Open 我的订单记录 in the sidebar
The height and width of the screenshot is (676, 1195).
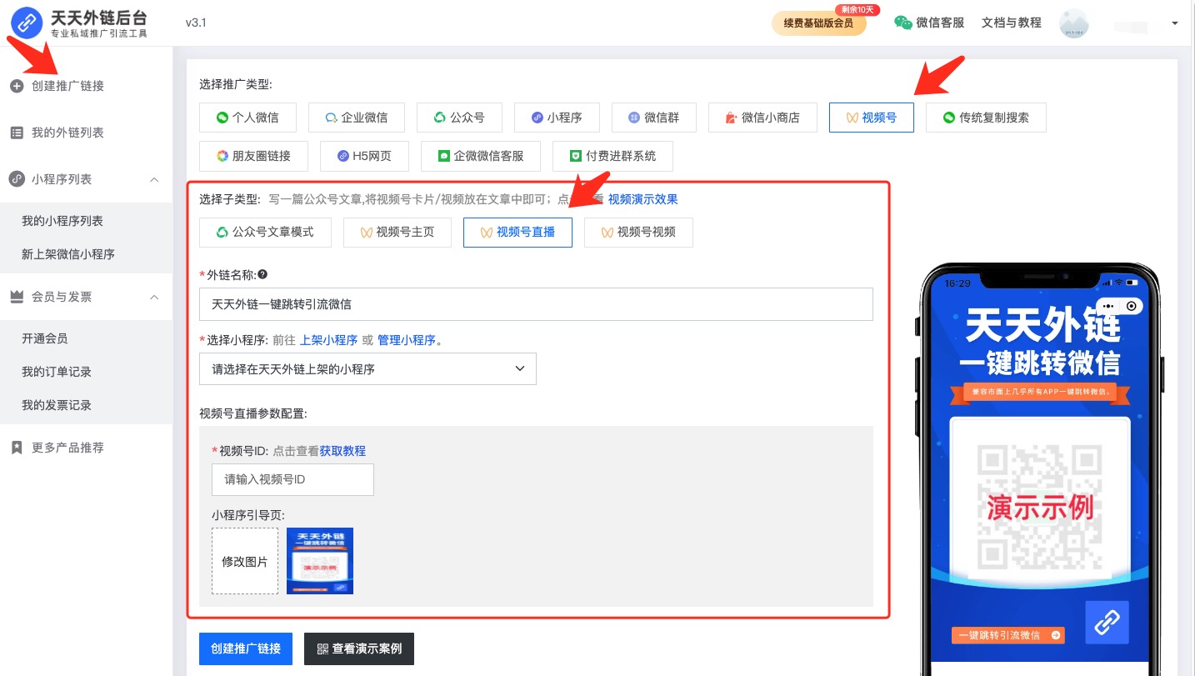click(57, 372)
